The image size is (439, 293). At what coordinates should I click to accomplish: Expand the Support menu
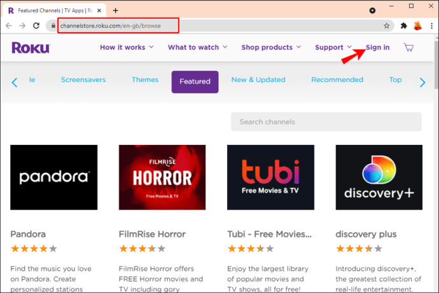(x=333, y=47)
